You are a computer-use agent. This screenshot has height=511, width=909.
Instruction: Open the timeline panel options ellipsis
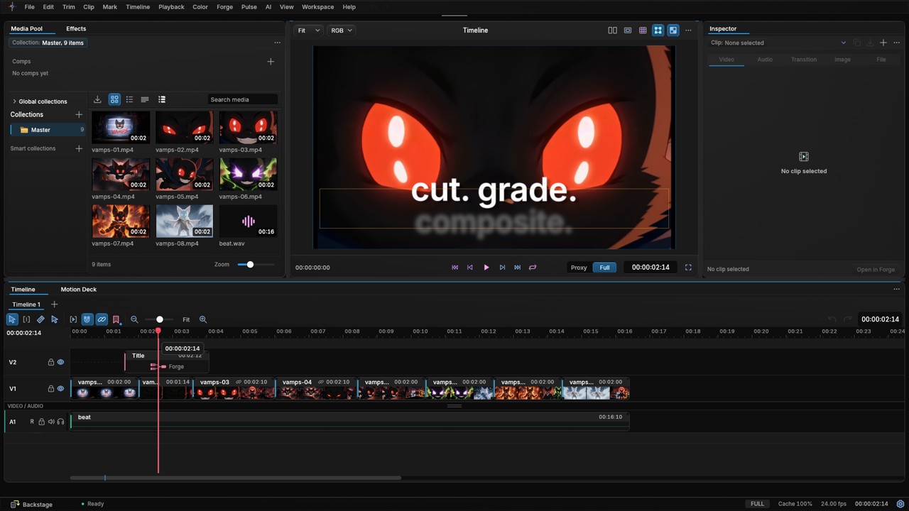click(896, 290)
